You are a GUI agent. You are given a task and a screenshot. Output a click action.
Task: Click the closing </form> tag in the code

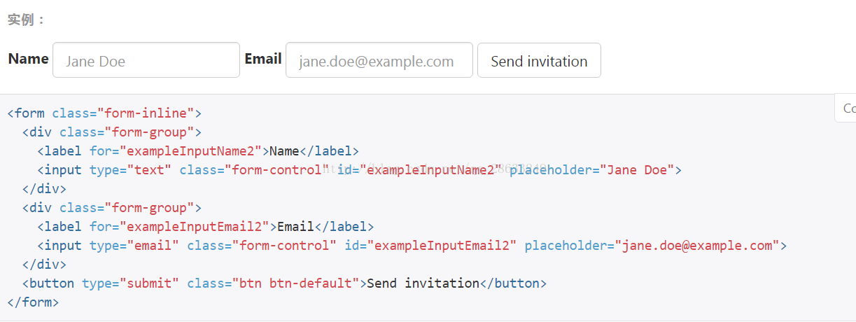[x=33, y=302]
